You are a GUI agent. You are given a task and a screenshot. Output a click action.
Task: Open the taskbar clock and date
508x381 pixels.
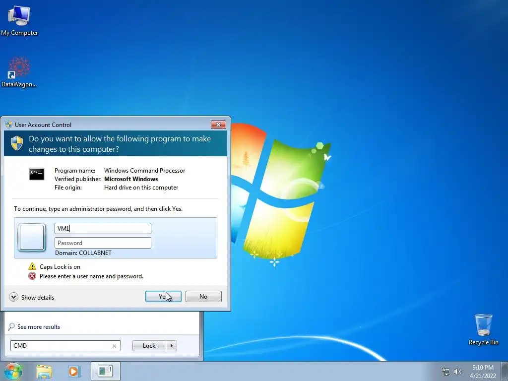click(x=483, y=372)
